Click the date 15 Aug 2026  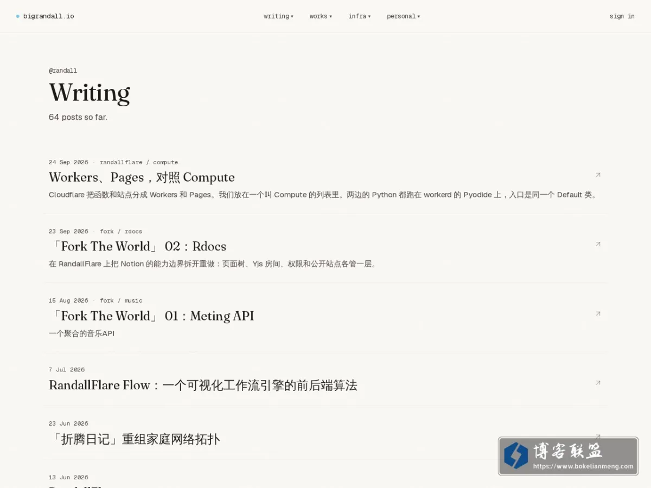tap(68, 300)
